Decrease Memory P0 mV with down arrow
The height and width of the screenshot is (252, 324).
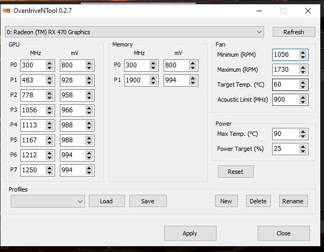click(193, 67)
